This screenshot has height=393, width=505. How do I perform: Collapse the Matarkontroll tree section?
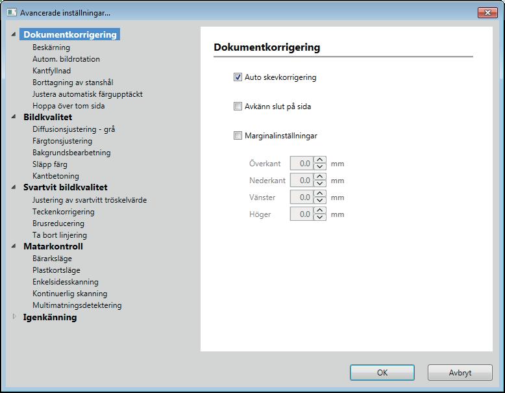14,246
